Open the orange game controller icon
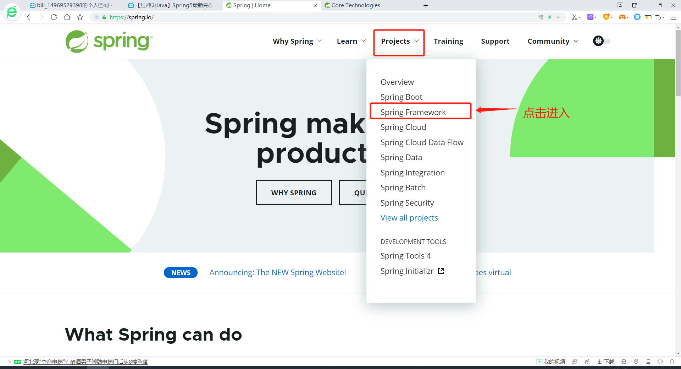 point(622,17)
